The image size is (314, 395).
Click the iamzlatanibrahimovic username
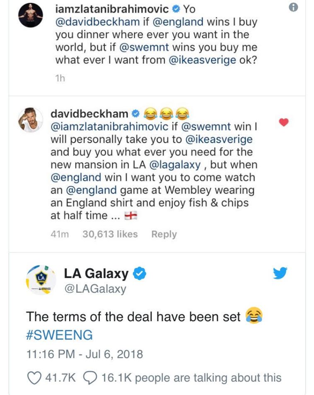coord(113,8)
